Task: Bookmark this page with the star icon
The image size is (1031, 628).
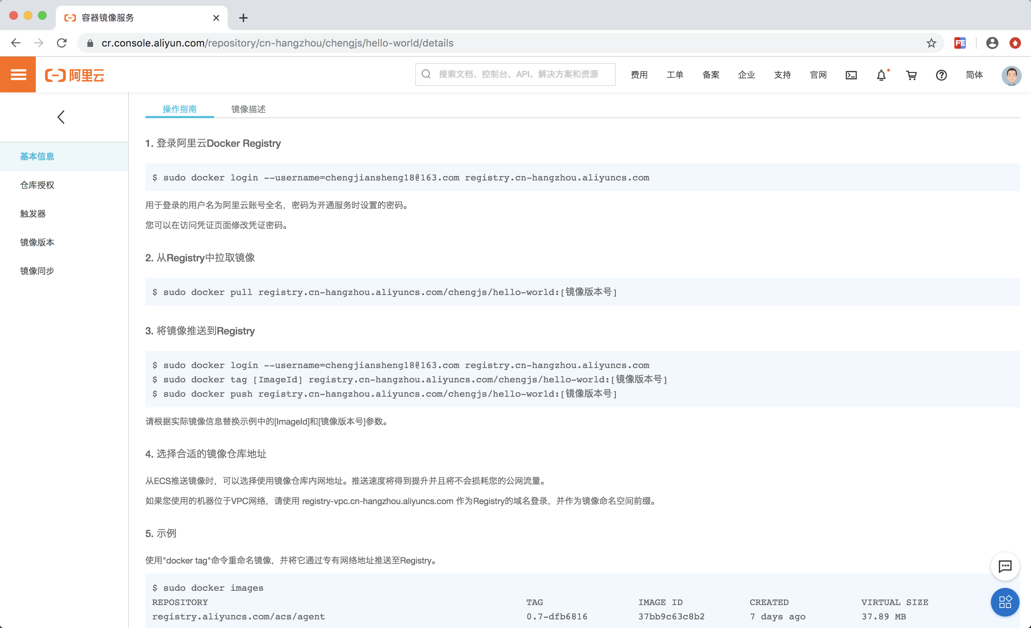Action: pos(931,43)
